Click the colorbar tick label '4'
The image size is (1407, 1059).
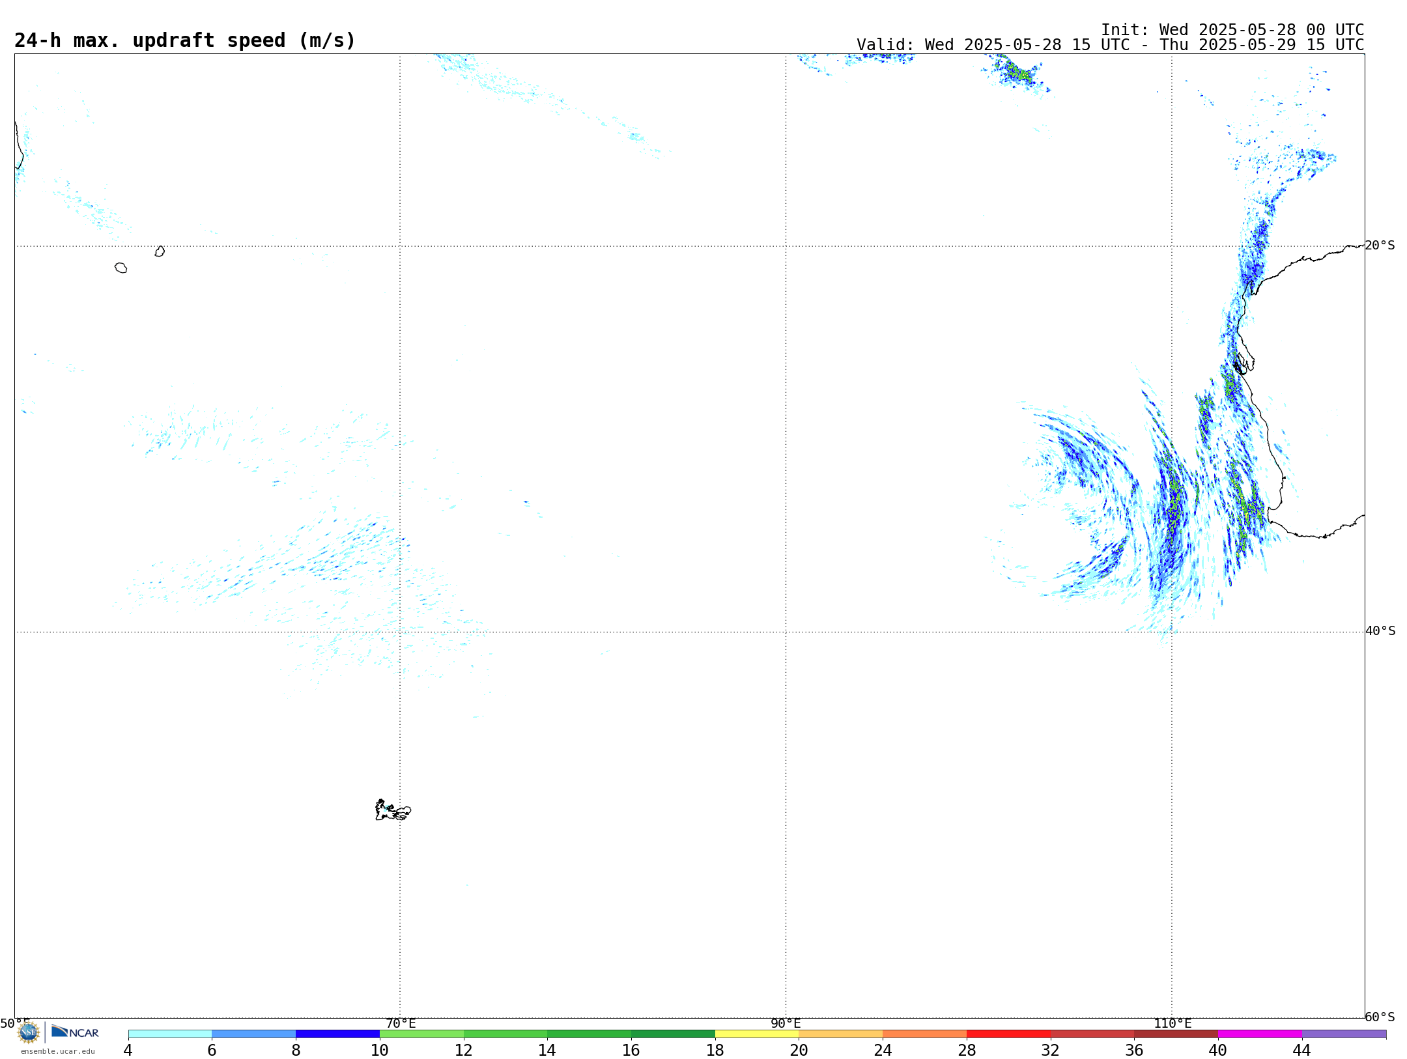pyautogui.click(x=128, y=1051)
